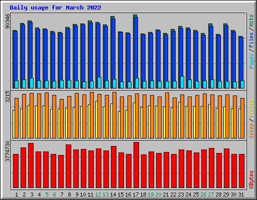
Task: Click day 3 on the x-axis
Action: coord(32,194)
